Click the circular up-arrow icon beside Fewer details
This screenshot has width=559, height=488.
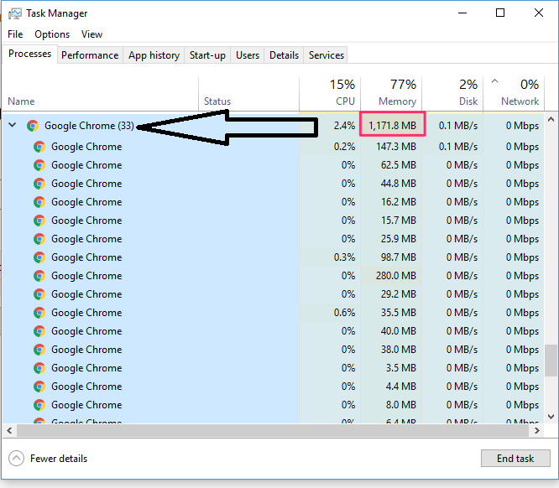(16, 459)
